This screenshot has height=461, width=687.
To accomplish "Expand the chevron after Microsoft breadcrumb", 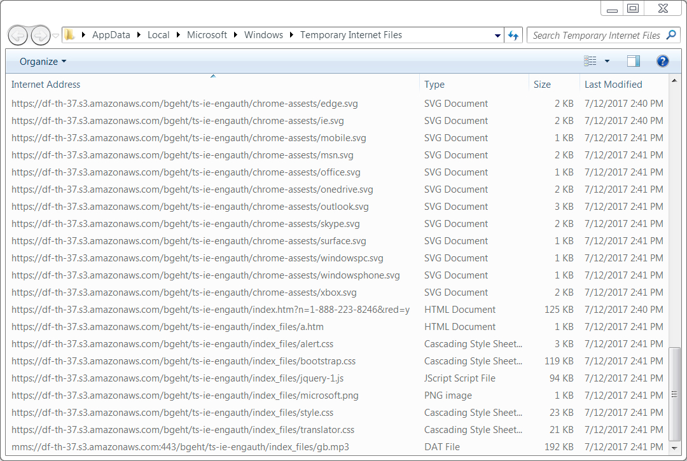I will [x=236, y=35].
